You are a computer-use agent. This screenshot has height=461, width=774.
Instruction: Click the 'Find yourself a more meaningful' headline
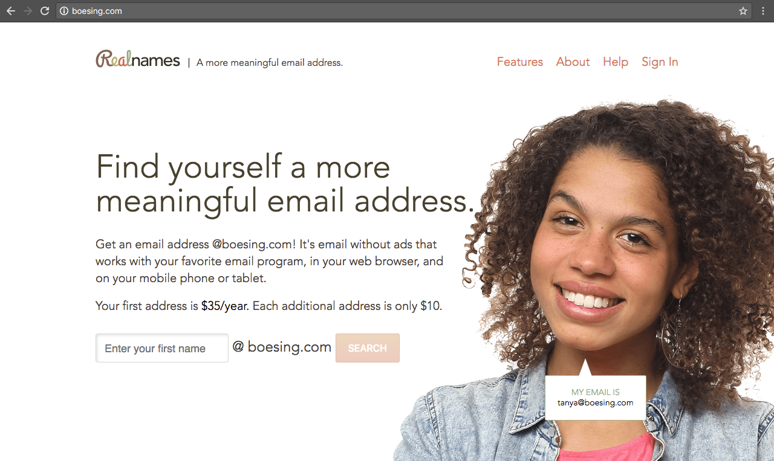tap(285, 183)
